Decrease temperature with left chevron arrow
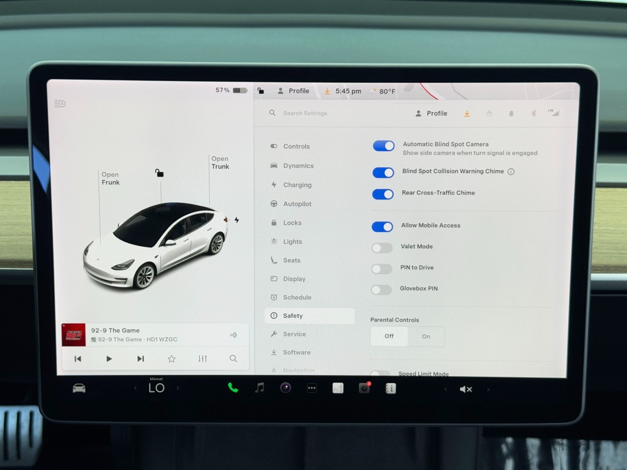The height and width of the screenshot is (470, 627). point(135,388)
